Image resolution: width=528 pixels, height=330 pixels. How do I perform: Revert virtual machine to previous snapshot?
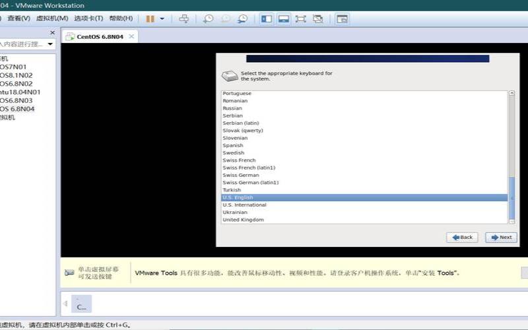point(225,19)
